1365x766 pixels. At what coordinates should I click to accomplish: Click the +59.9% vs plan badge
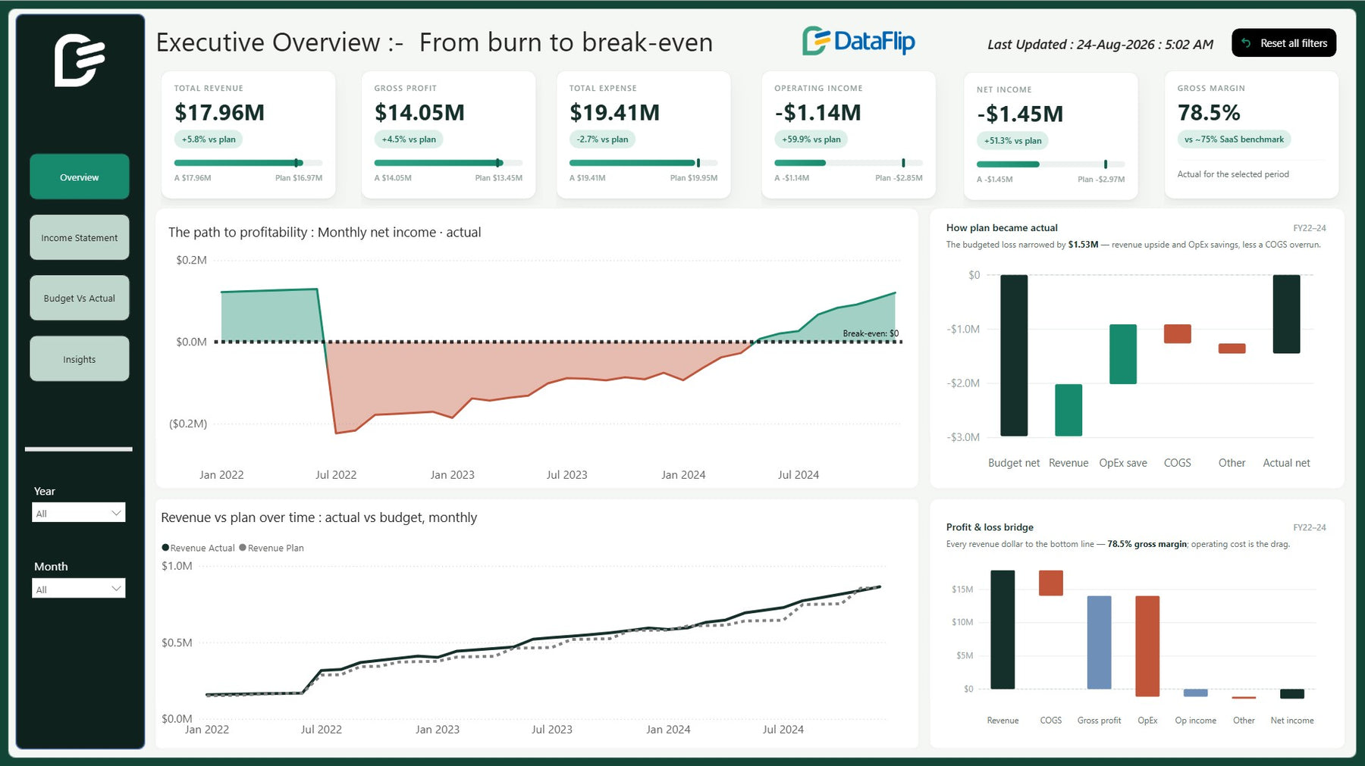(811, 139)
